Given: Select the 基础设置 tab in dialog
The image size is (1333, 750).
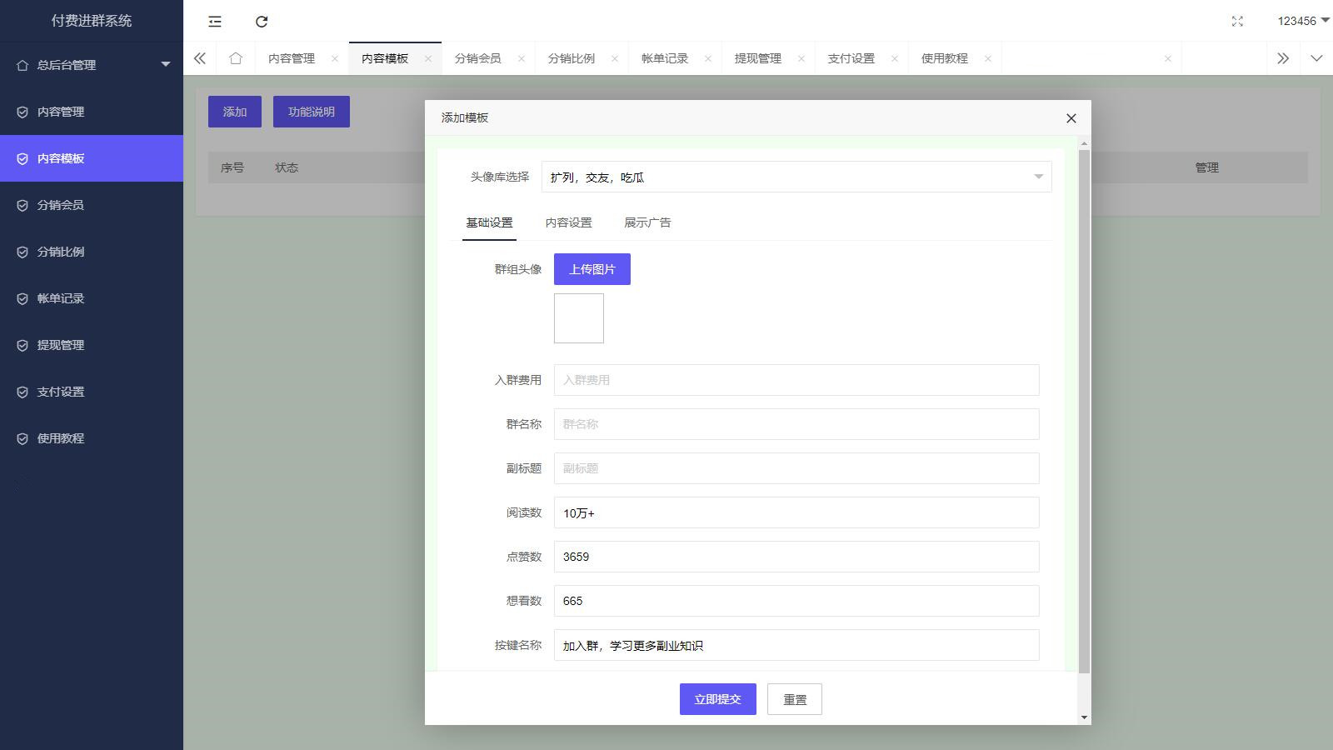Looking at the screenshot, I should tap(489, 222).
